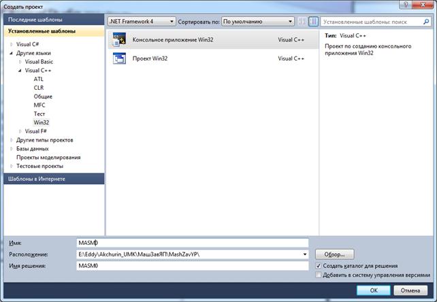Switch to medium icons view

pyautogui.click(x=314, y=22)
